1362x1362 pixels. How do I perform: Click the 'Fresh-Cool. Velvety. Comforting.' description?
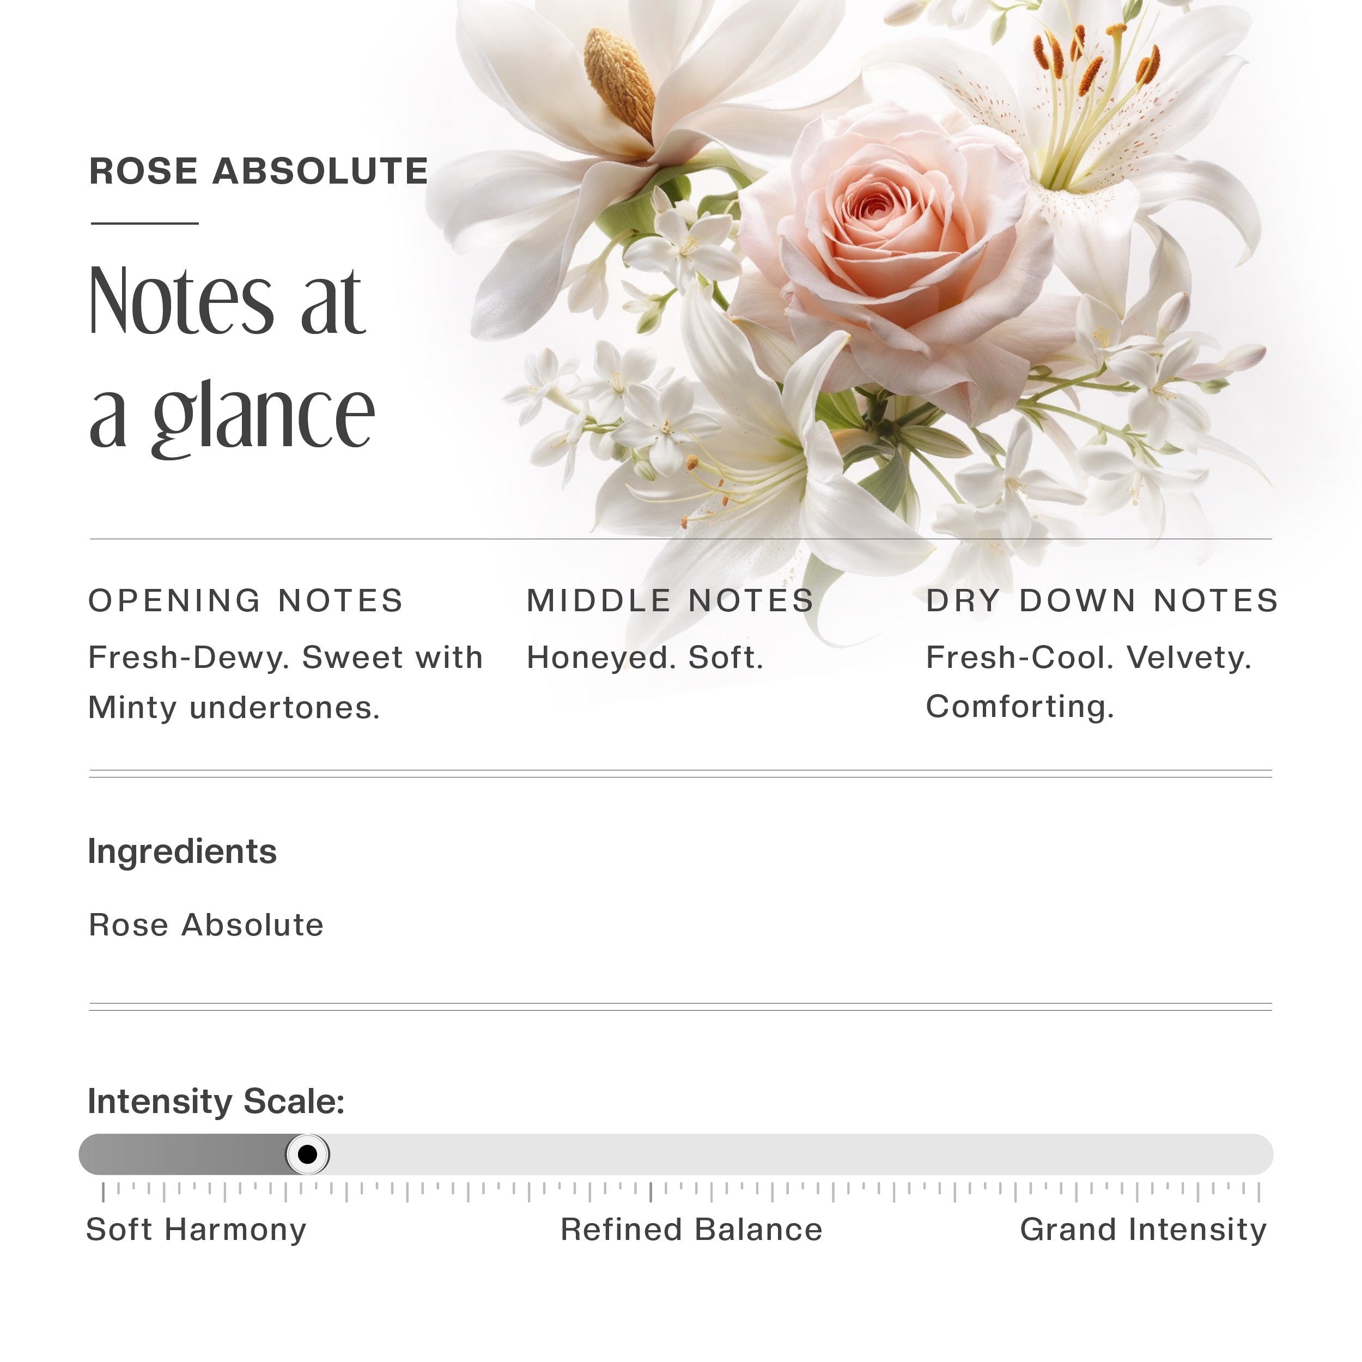pos(1088,682)
